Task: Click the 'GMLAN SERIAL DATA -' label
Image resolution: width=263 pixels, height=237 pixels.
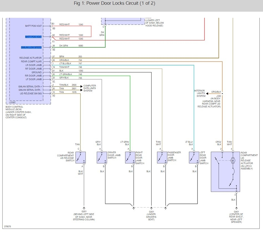Action: pyautogui.click(x=30, y=90)
